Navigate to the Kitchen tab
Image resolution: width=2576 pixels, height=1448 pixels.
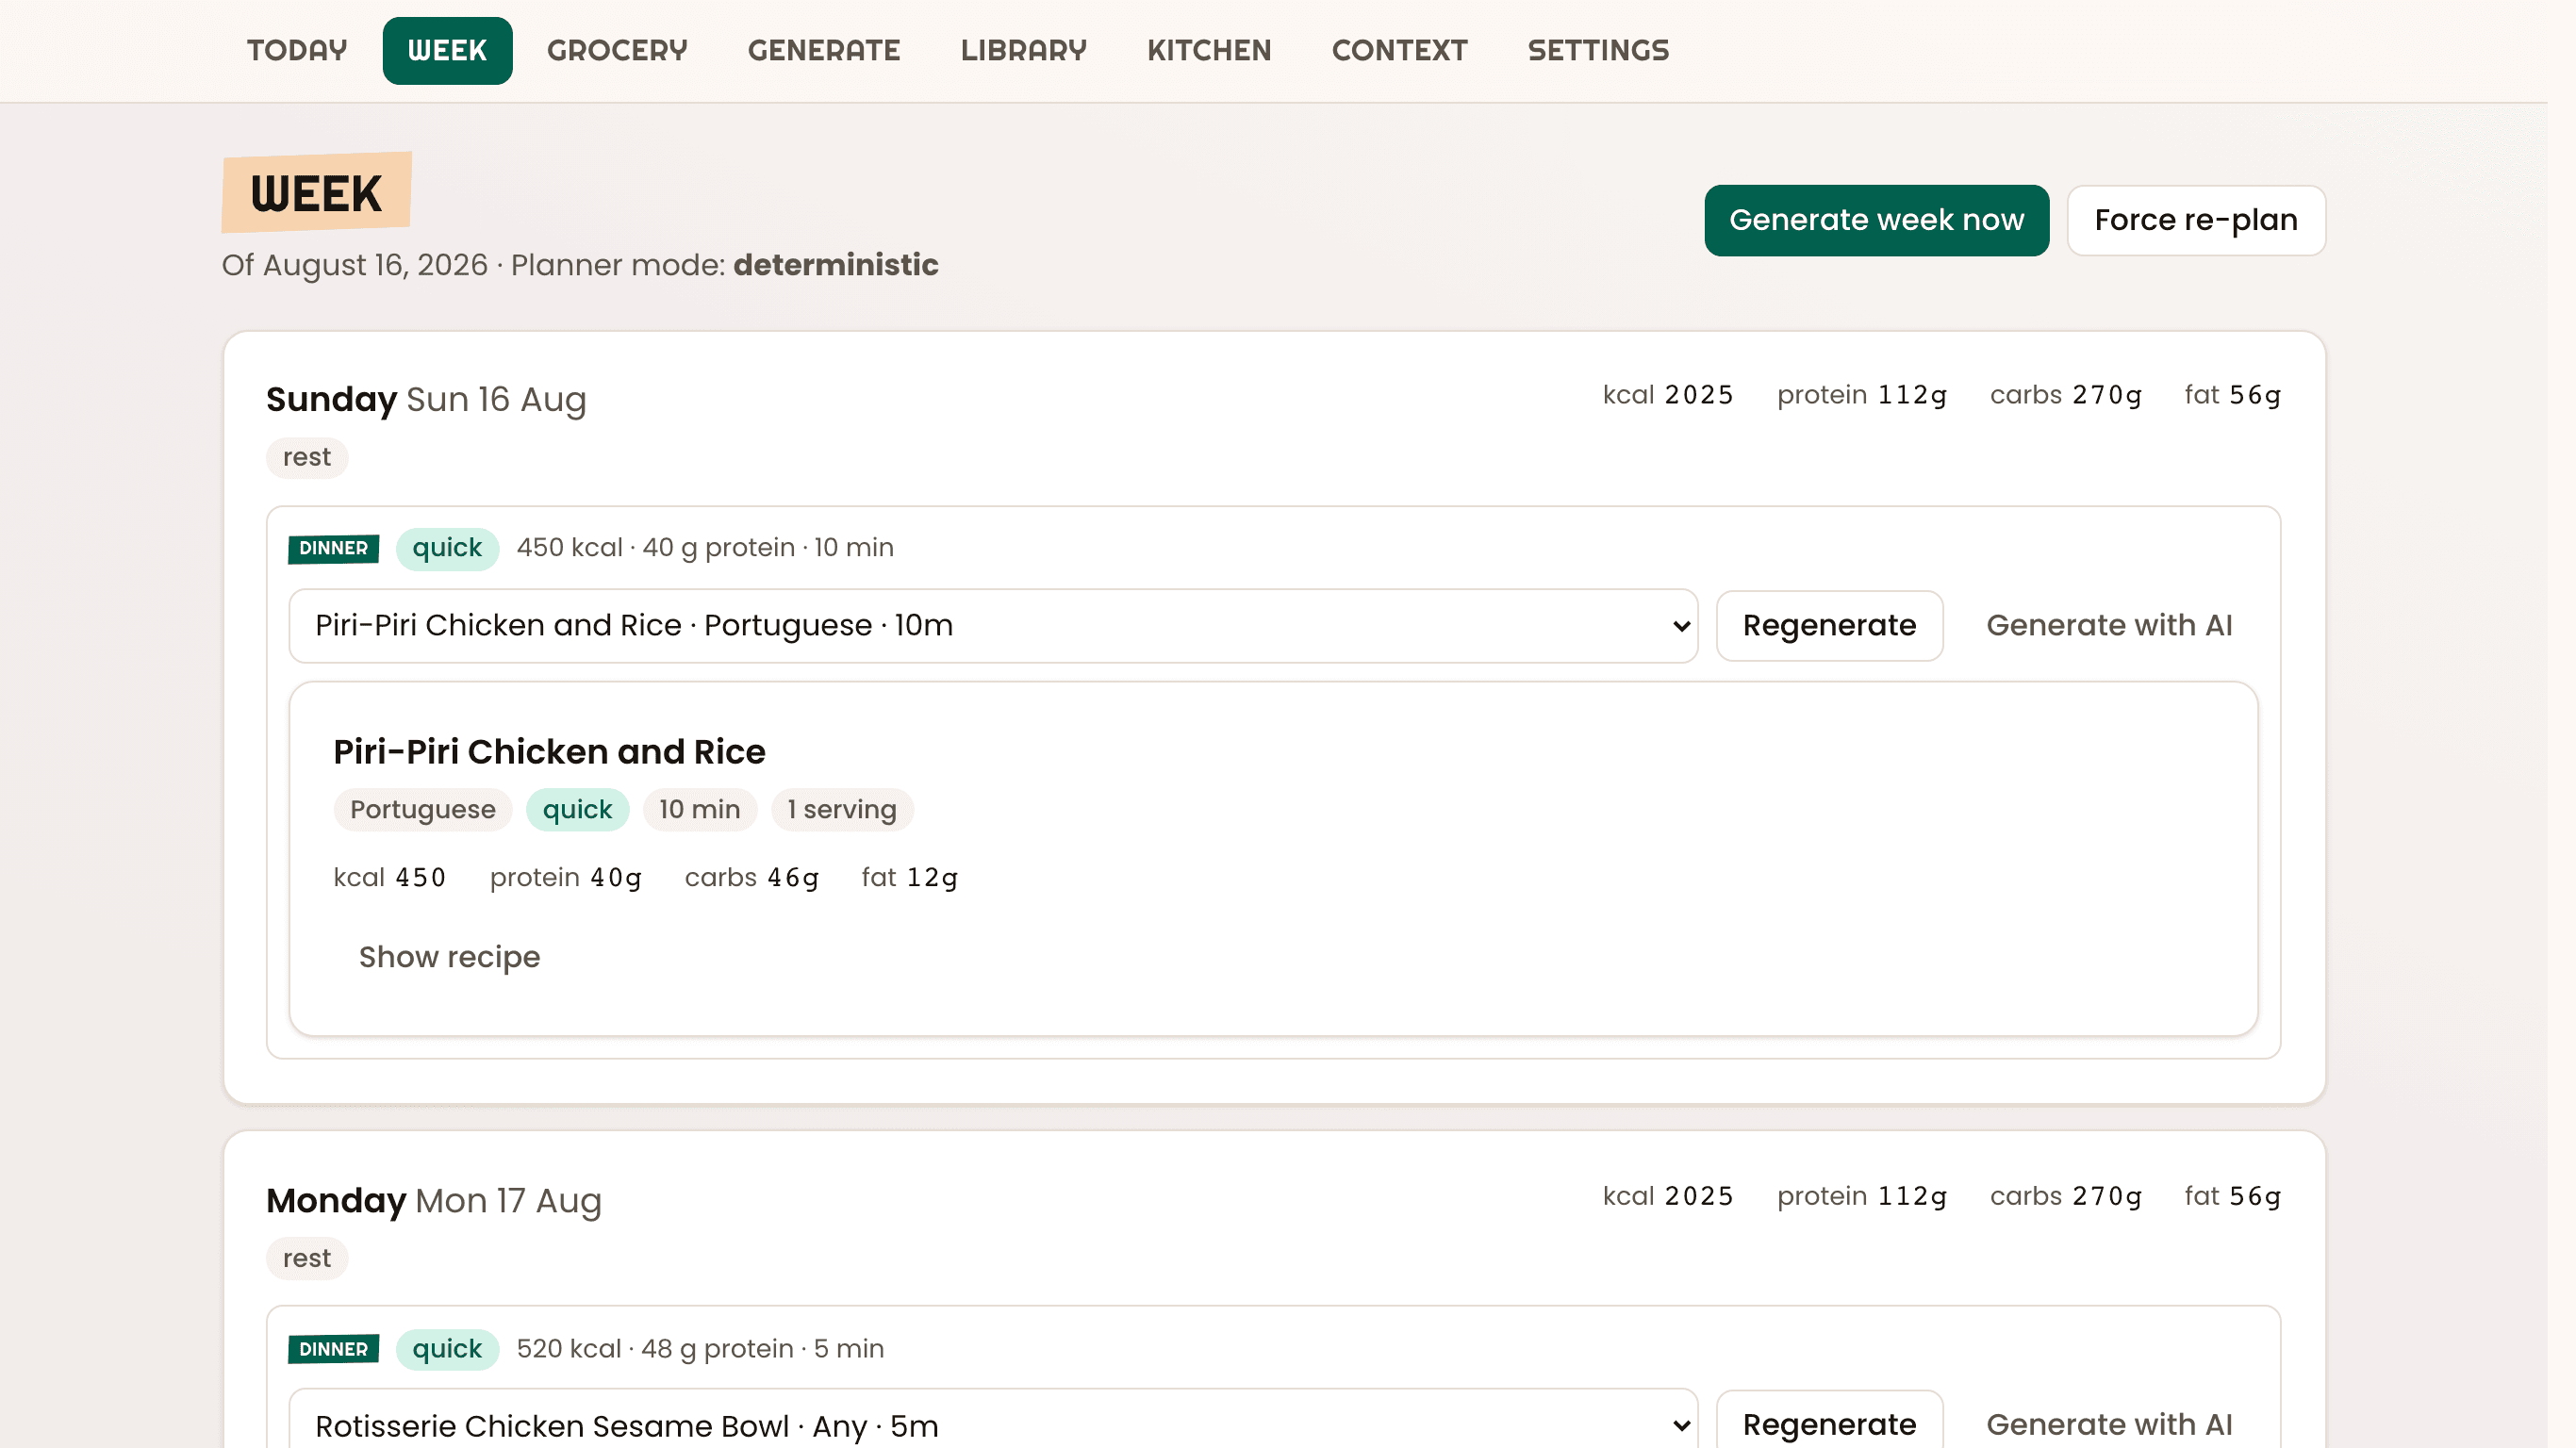click(1209, 50)
